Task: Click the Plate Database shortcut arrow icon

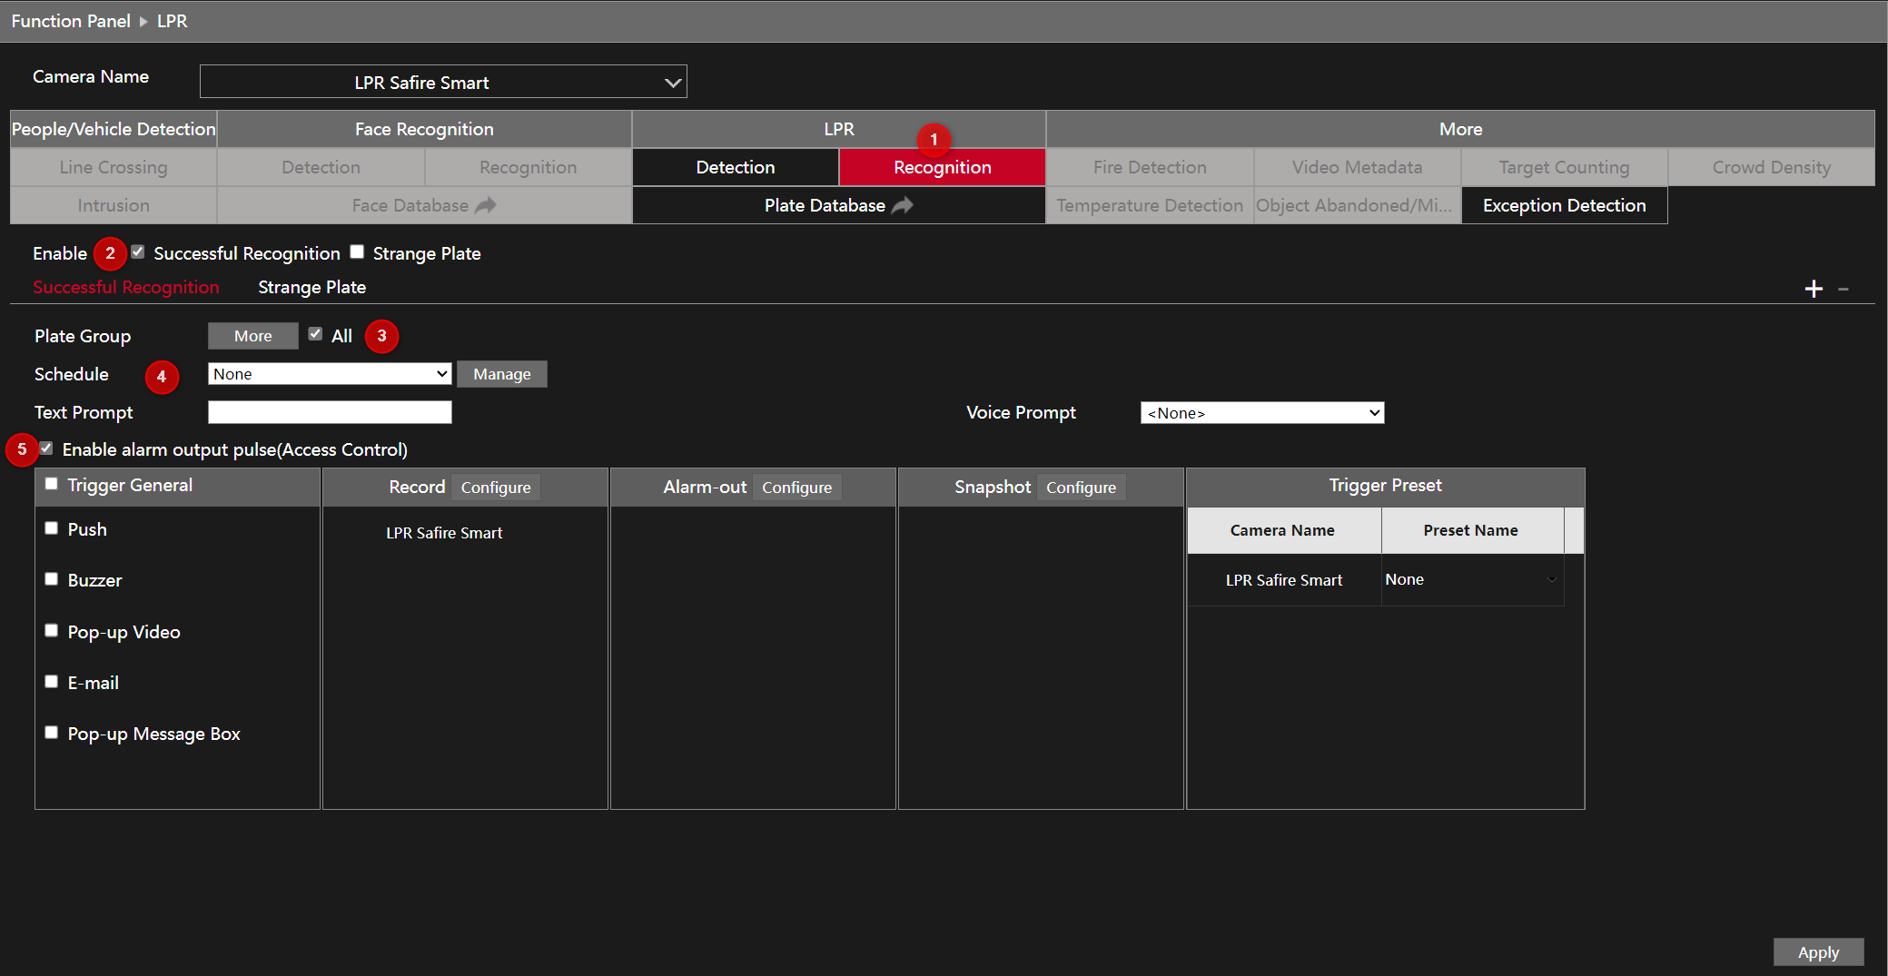Action: pos(903,205)
